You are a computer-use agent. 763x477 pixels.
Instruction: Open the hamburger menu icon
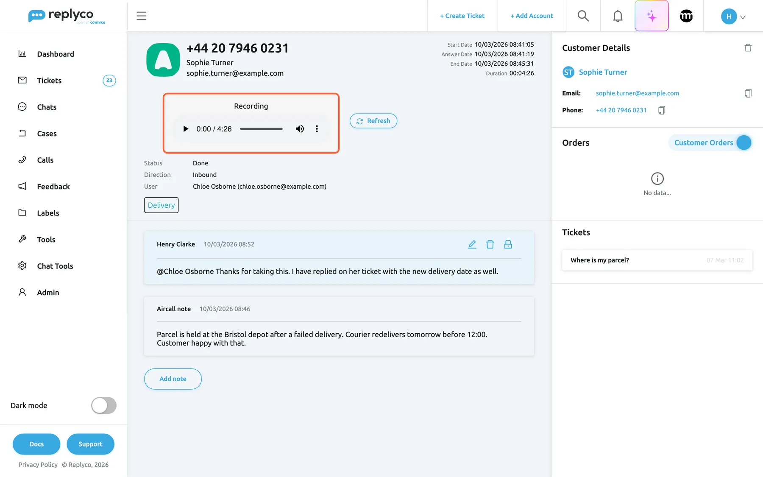pyautogui.click(x=141, y=16)
